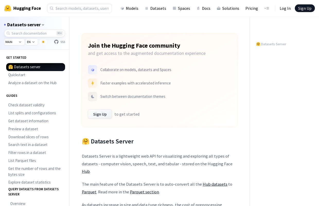Click the magnifier icon in top search
Screen dimensions: 319x206
click(x=52, y=8)
